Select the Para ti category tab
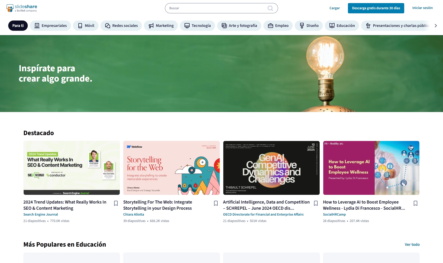 pos(18,26)
